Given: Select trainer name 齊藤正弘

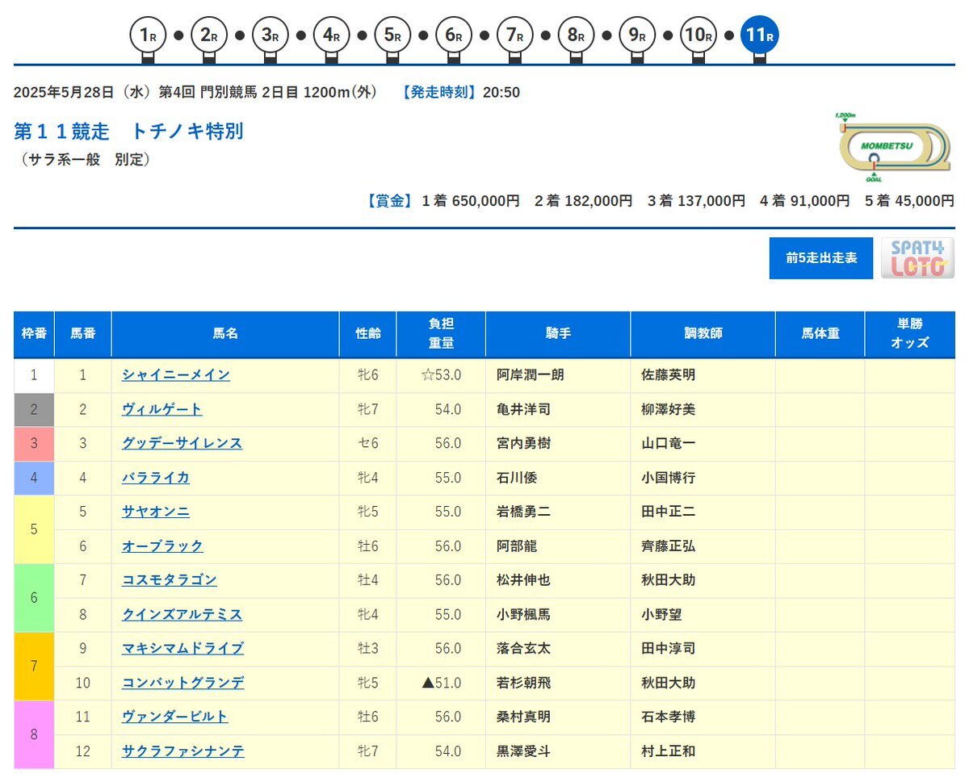Looking at the screenshot, I should [668, 546].
